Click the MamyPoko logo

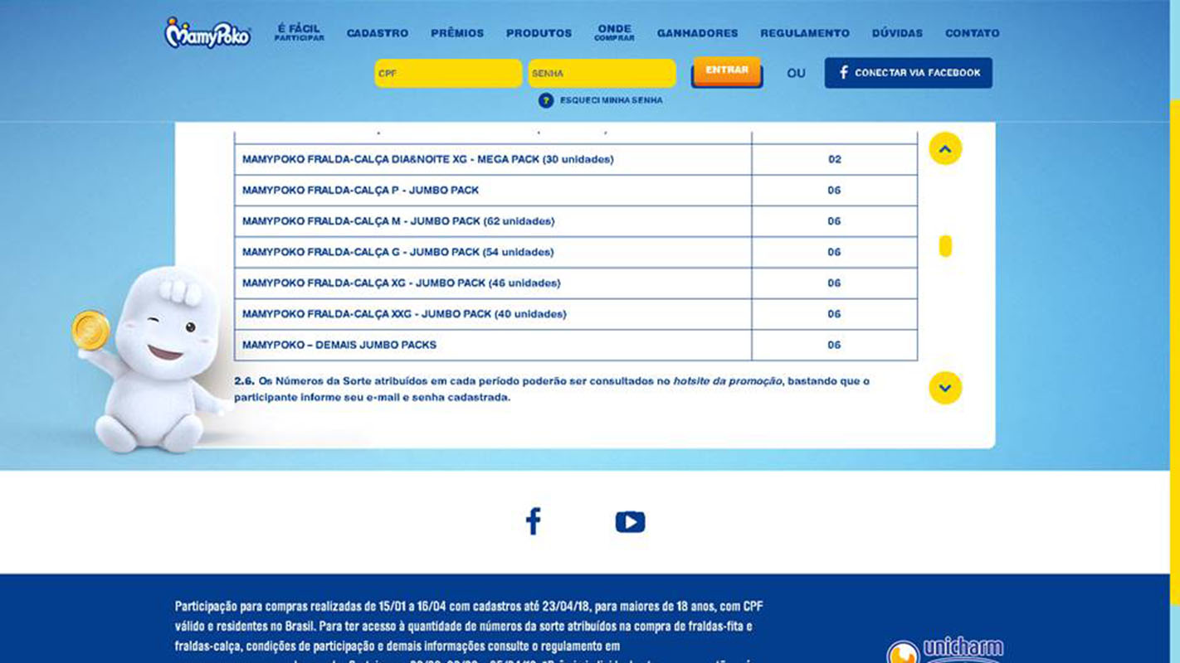(207, 32)
